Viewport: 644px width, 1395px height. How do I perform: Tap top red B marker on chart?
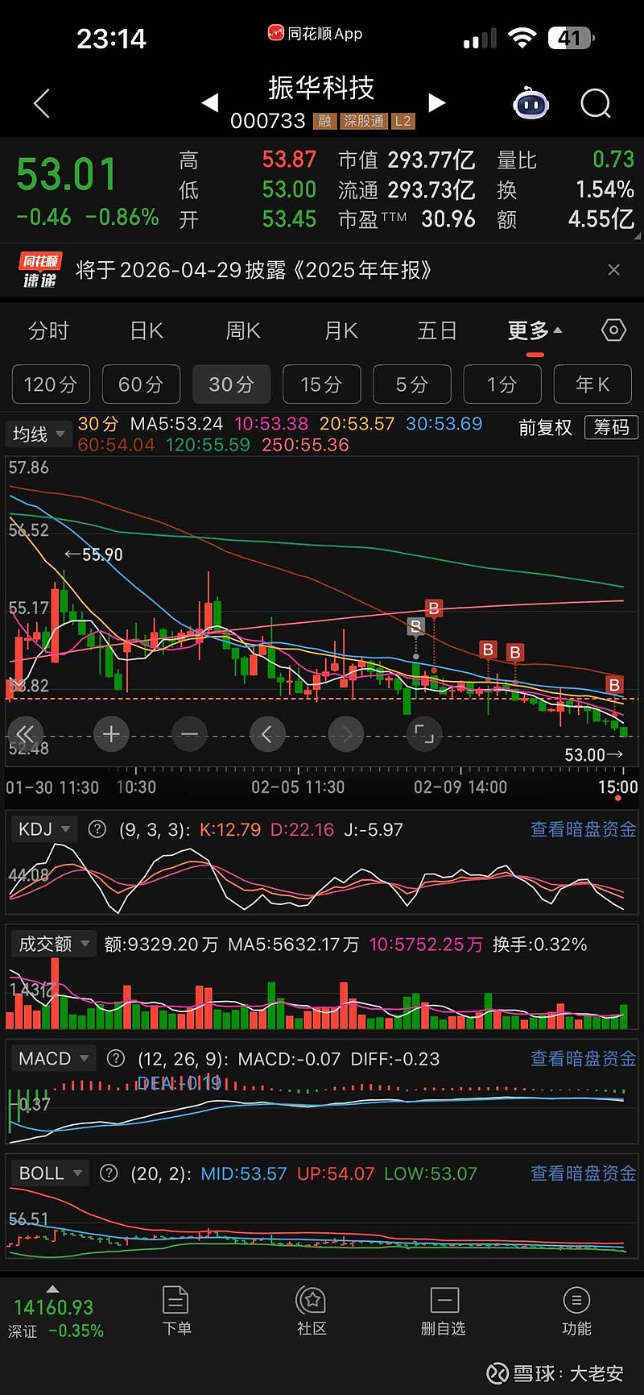pos(434,608)
